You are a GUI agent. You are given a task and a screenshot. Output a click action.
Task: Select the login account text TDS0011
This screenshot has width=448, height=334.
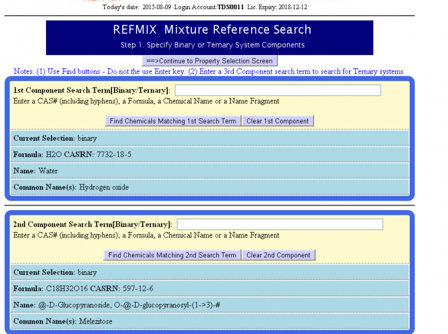tap(230, 7)
